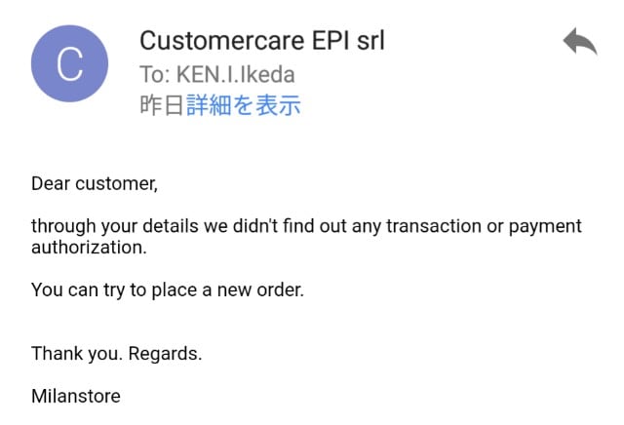Open the sender's circular "C" avatar

click(x=70, y=63)
